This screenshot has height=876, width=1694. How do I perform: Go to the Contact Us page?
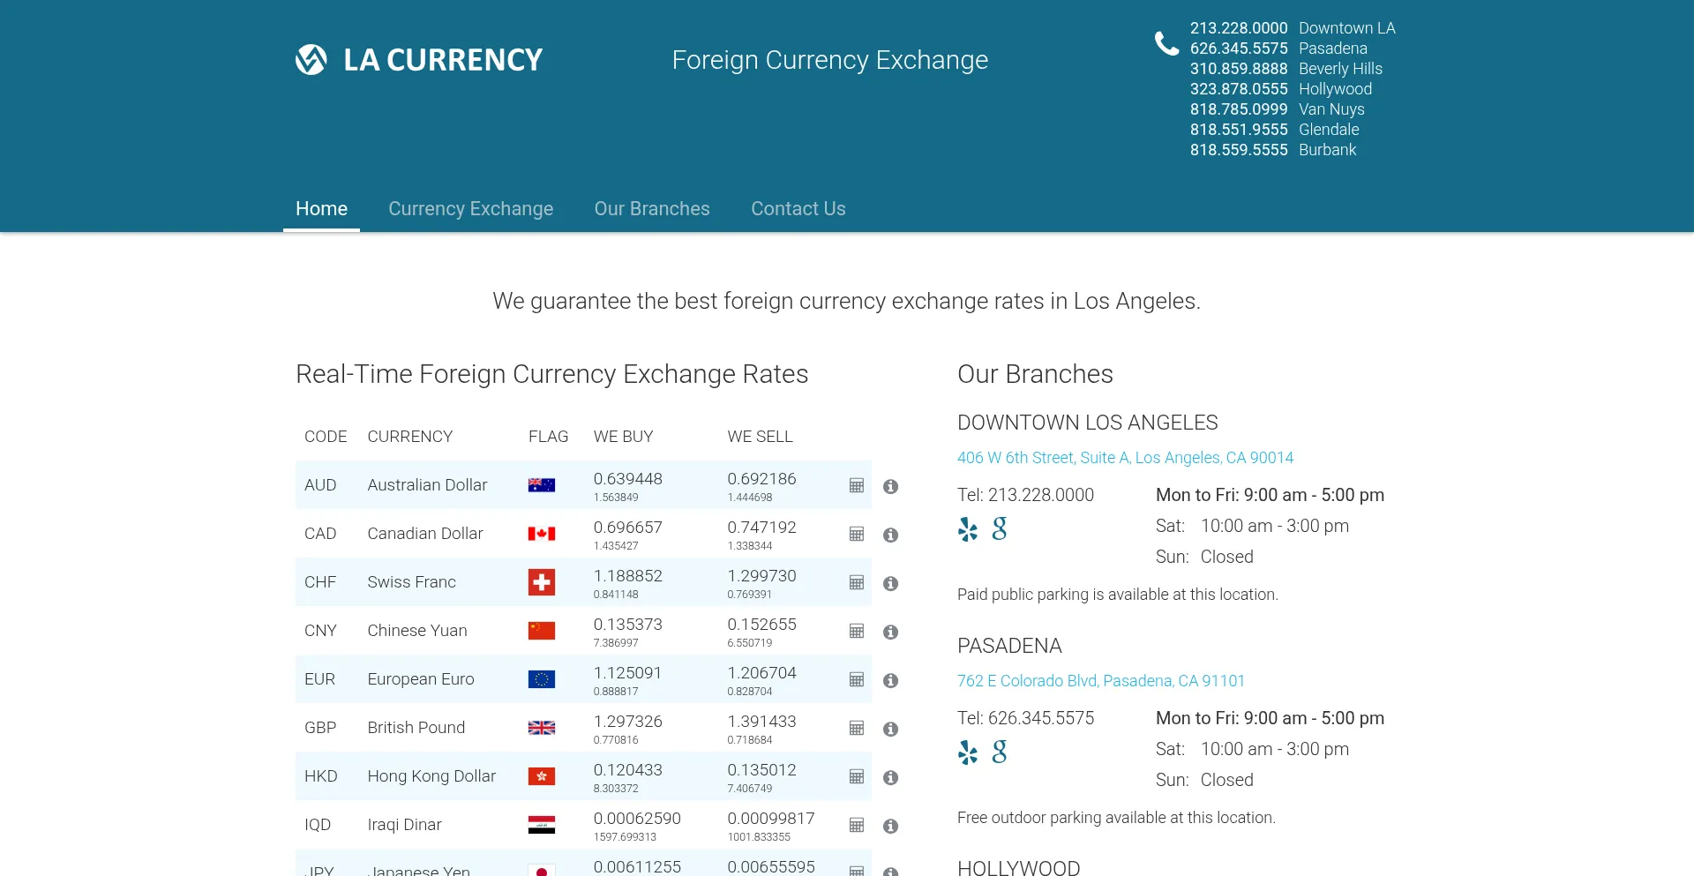[798, 209]
